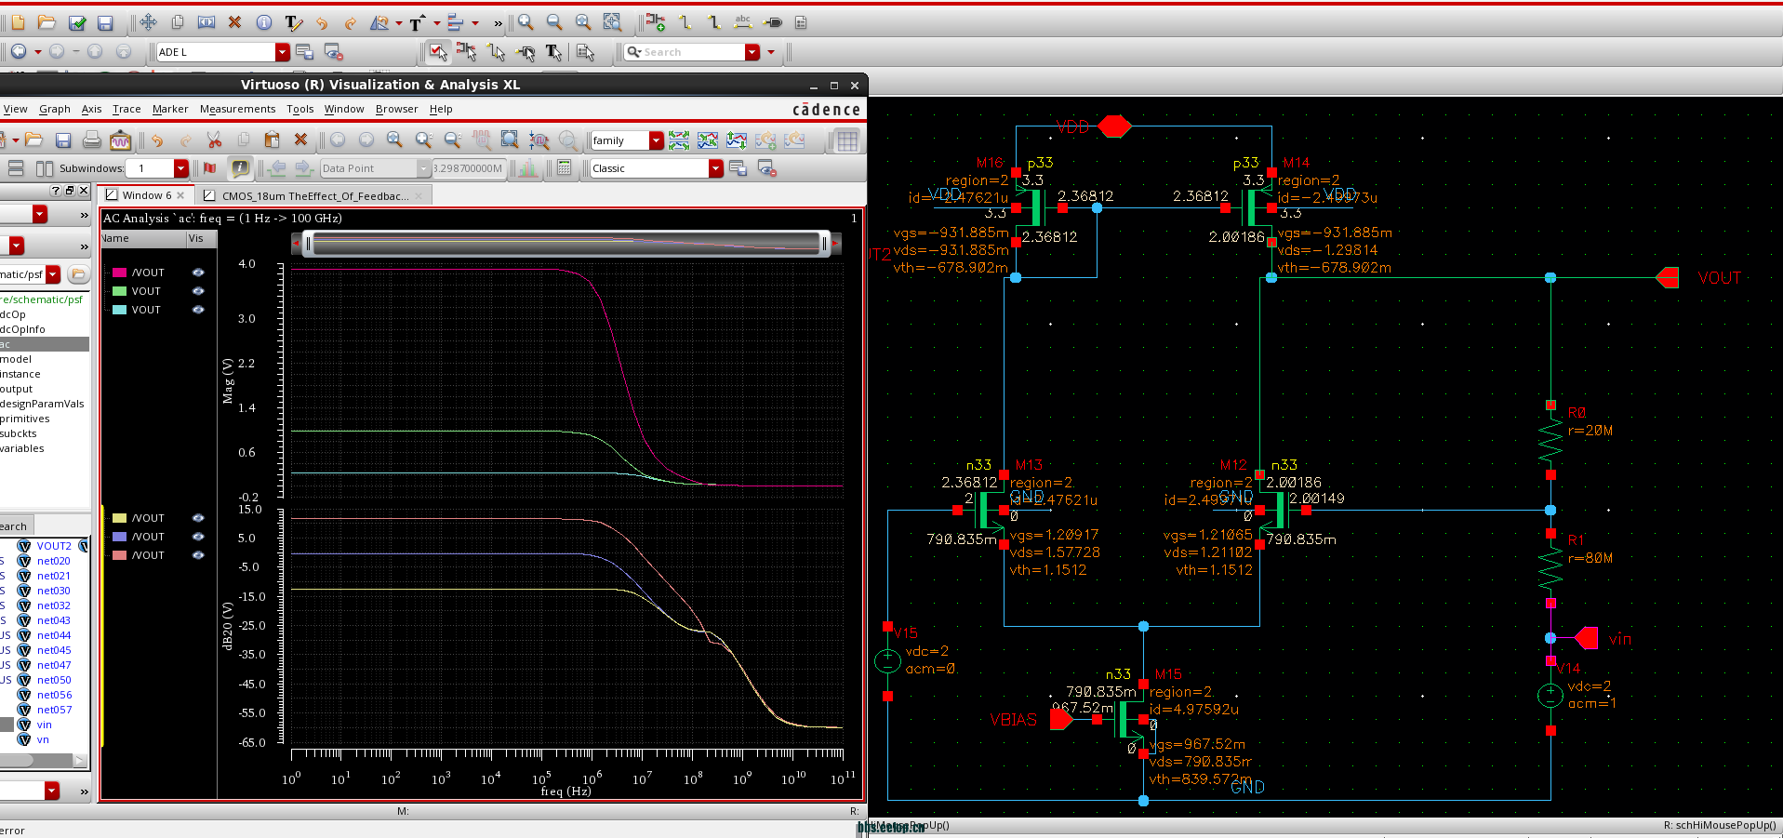Click the Undo arrow in Visualization toolbar
This screenshot has width=1783, height=838.
[x=156, y=140]
